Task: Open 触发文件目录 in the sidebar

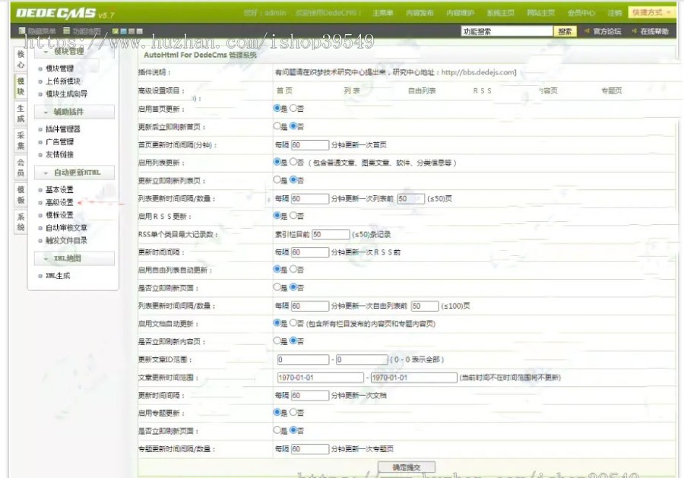Action: [67, 240]
